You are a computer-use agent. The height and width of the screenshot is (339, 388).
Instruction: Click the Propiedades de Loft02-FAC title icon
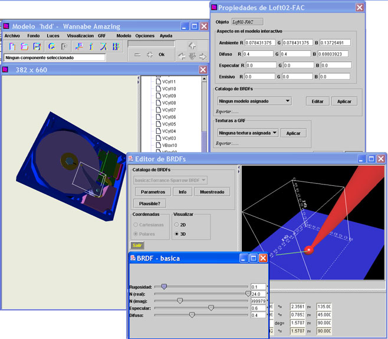click(214, 8)
